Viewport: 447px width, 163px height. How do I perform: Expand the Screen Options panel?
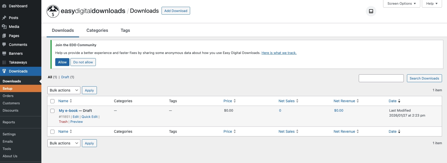coord(401,4)
